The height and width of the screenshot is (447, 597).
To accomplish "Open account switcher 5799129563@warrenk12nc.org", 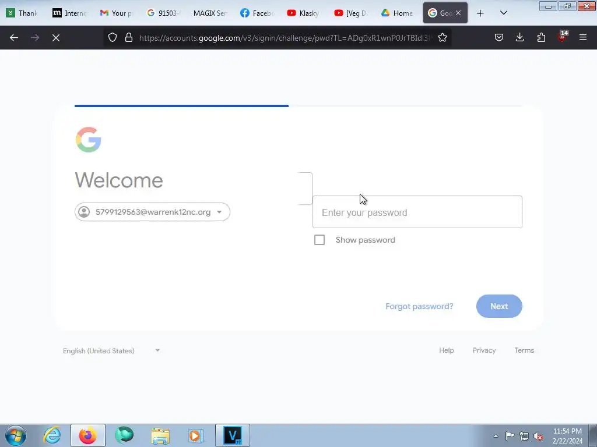I will 152,212.
